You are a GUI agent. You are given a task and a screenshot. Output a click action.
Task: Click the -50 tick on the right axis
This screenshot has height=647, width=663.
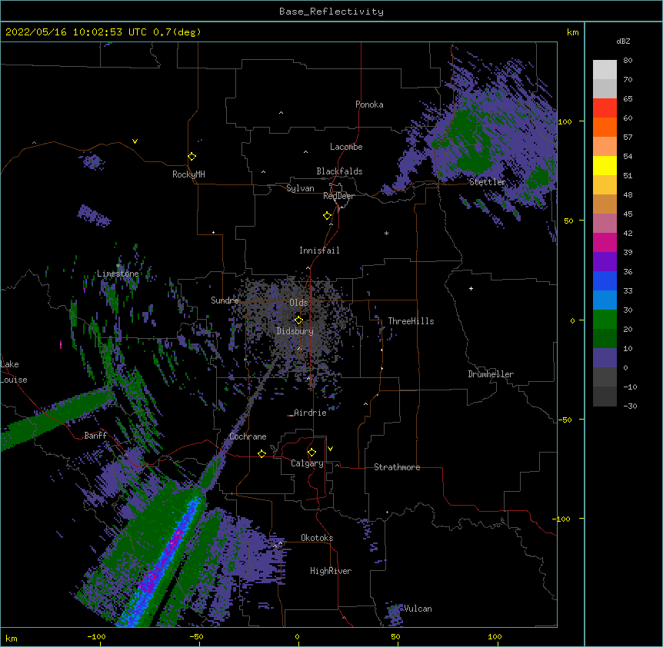(x=566, y=420)
